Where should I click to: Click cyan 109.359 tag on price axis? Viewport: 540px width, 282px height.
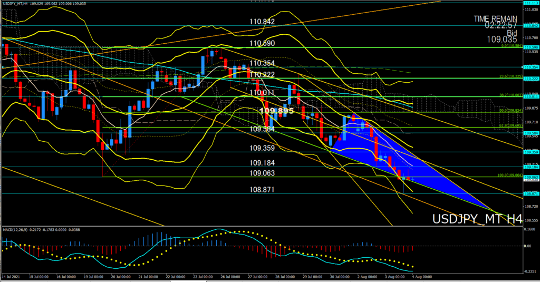click(531, 152)
